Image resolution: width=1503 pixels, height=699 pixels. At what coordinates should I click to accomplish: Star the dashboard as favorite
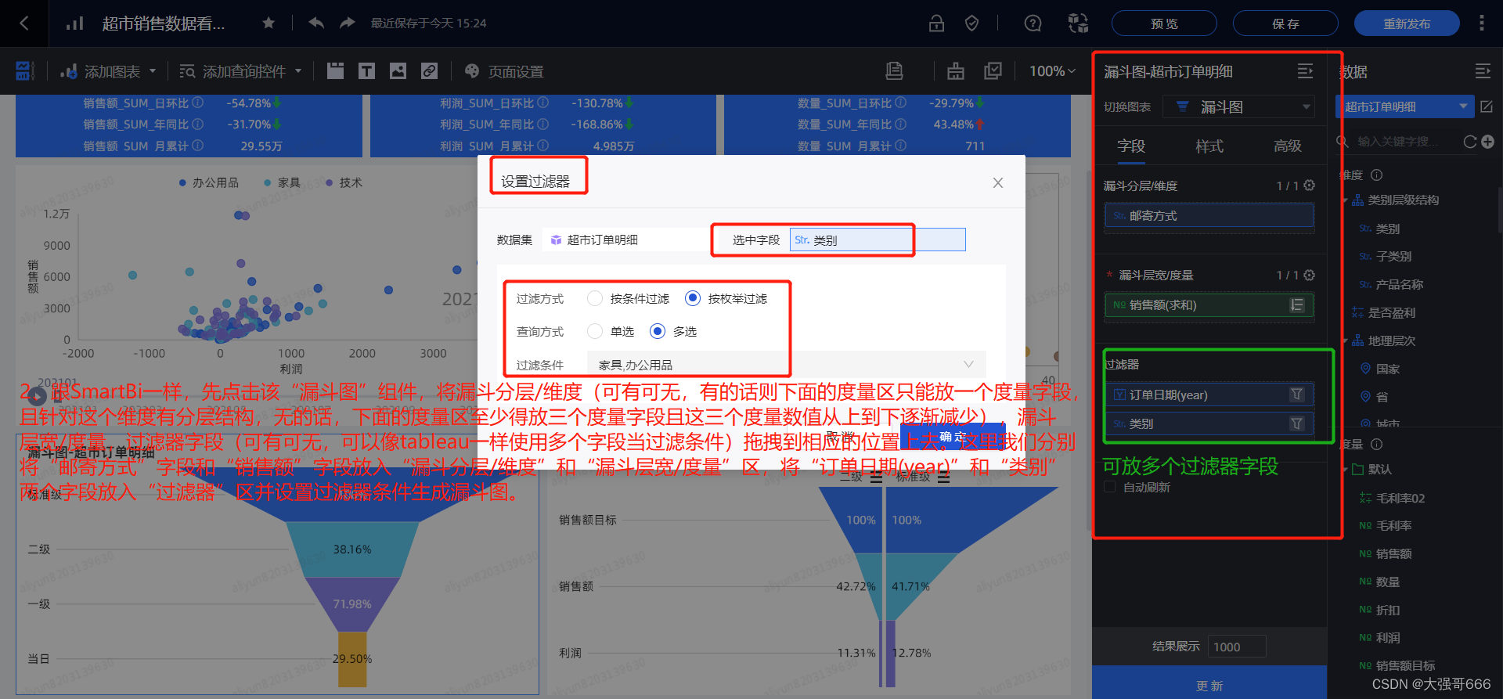[x=269, y=23]
